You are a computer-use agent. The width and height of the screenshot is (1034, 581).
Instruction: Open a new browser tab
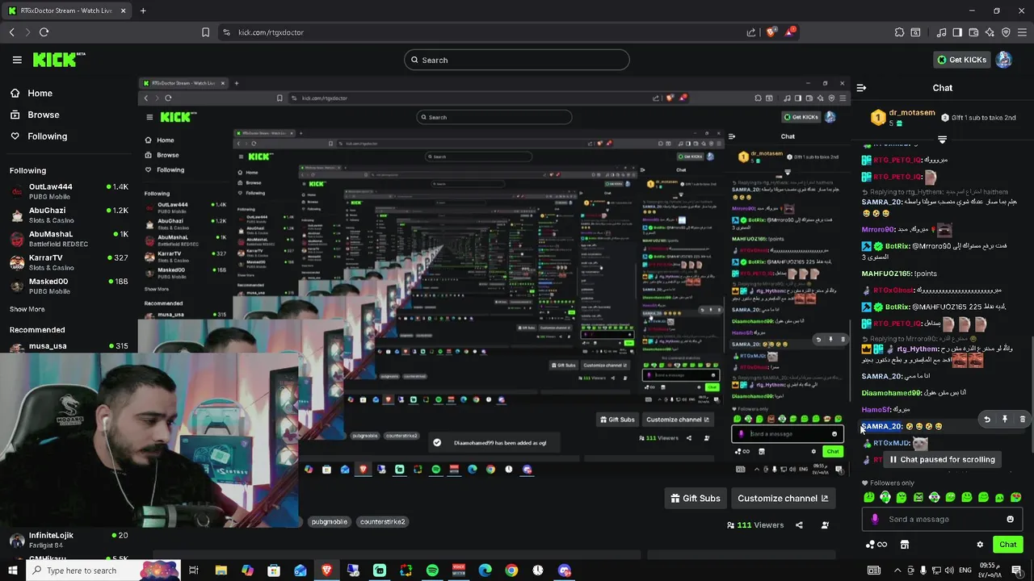click(143, 10)
